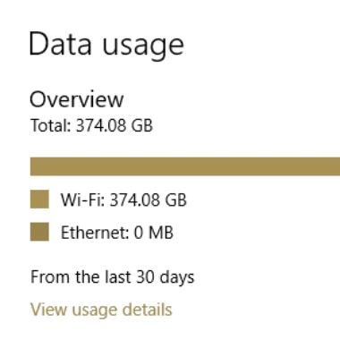Click the word Wi-Fi in the legend
Screen dimensions: 340x340
(83, 200)
